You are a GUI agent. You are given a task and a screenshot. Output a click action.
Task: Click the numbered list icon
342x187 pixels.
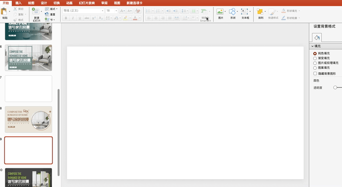[158, 11]
